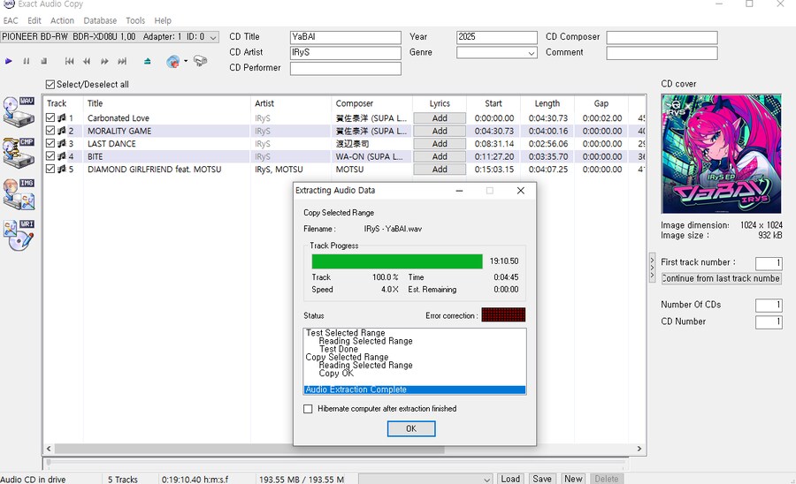This screenshot has height=484, width=796.
Task: Click Add lyrics for LAST DANCE
Action: [440, 143]
